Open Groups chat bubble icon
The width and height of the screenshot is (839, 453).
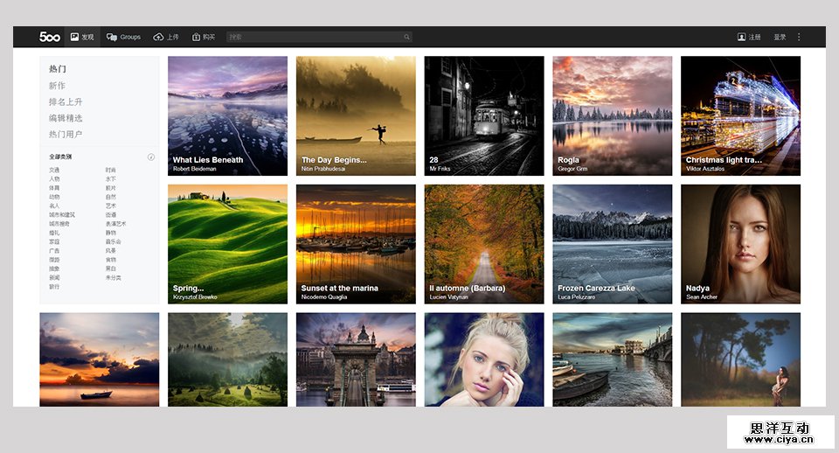pos(112,37)
